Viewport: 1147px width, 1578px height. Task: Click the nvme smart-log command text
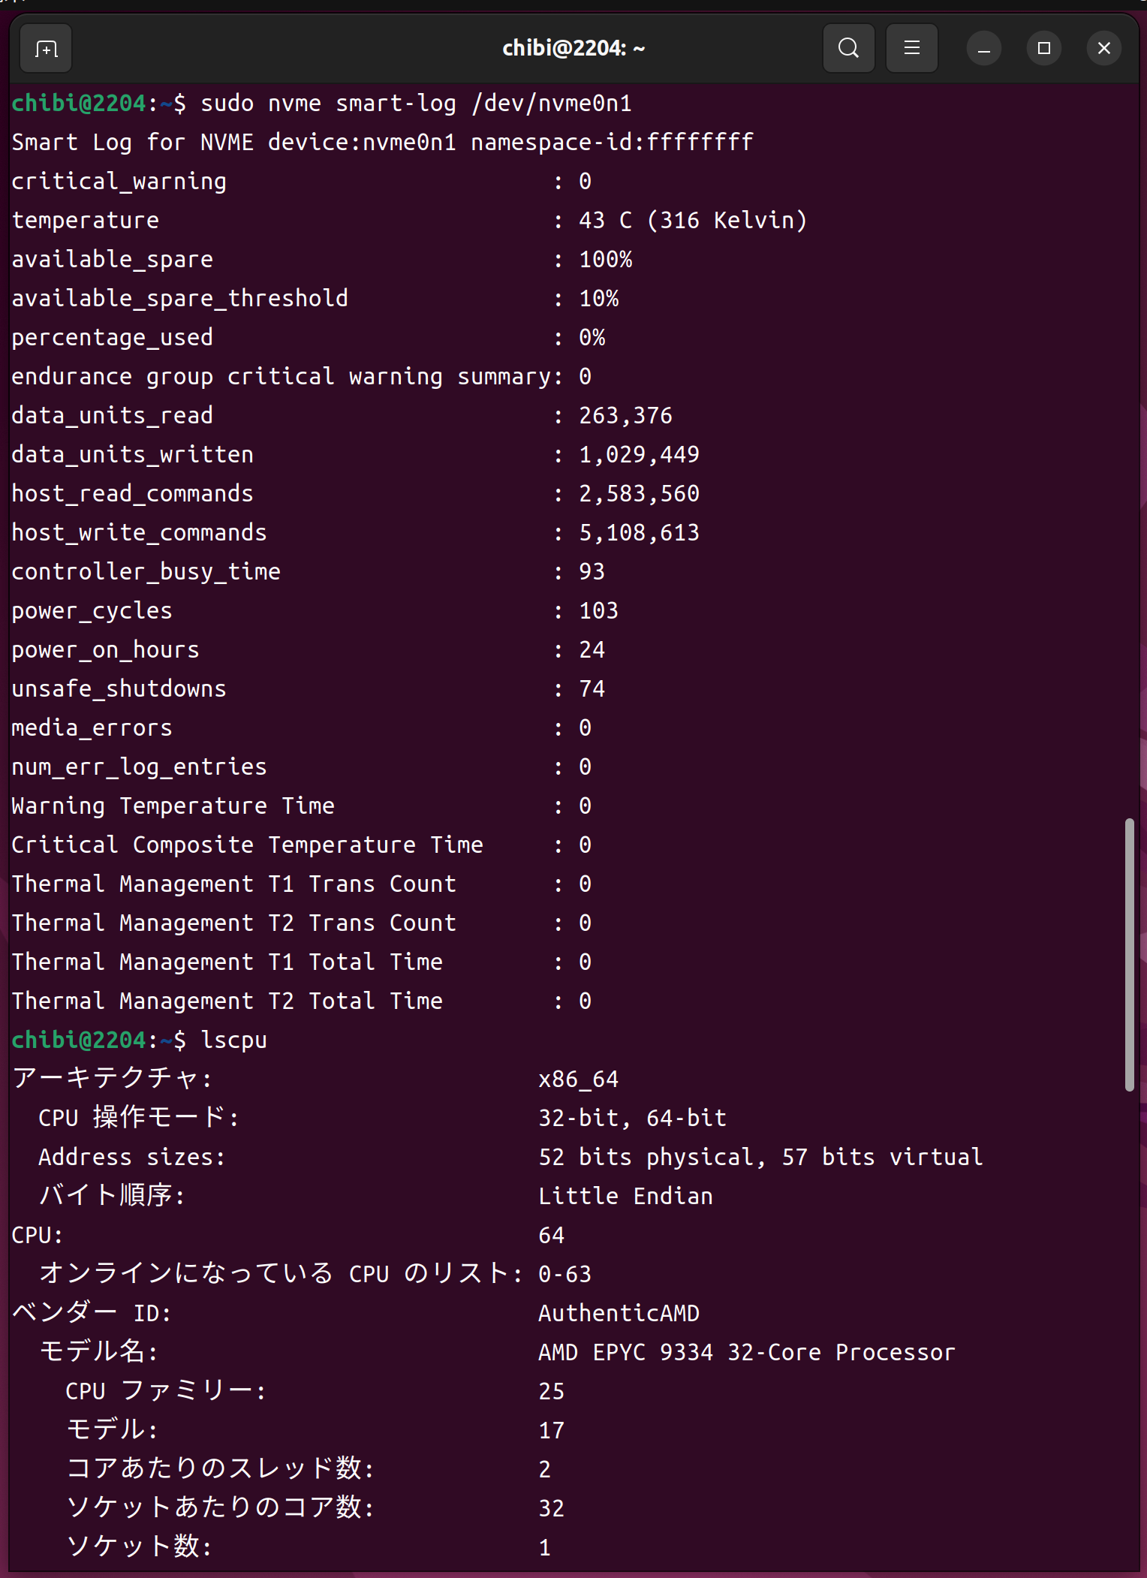coord(416,104)
